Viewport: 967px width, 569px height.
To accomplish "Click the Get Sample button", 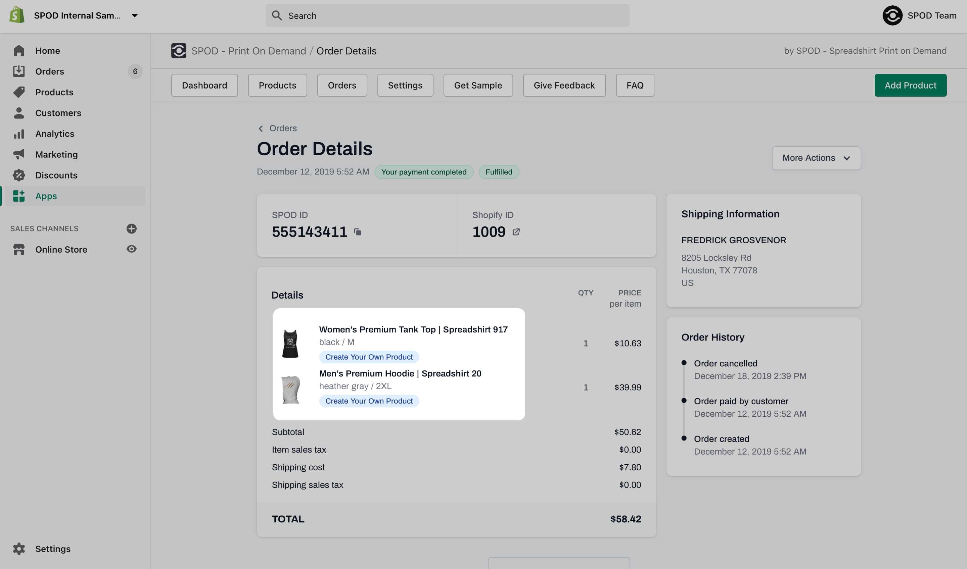I will coord(478,85).
